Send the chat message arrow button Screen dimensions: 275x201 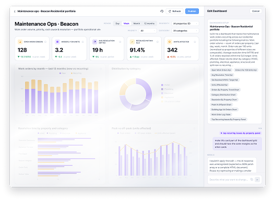coord(257,180)
